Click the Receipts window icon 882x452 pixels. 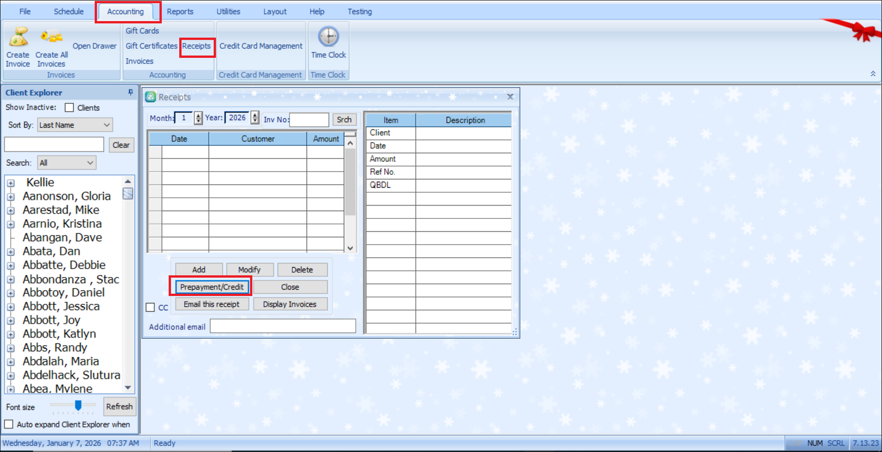pos(150,97)
